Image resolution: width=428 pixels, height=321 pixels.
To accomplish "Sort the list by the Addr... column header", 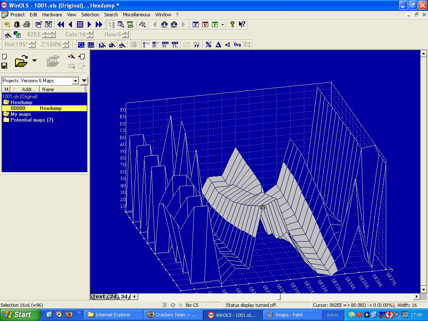I will coord(25,89).
